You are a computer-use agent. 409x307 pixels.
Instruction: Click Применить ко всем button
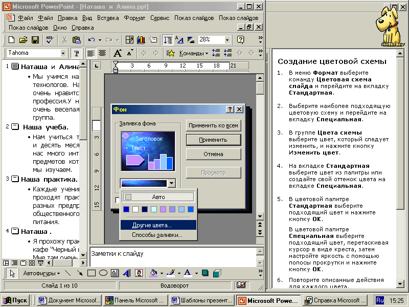pyautogui.click(x=213, y=125)
